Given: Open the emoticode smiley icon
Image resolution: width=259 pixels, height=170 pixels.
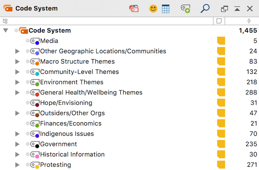Looking at the screenshot, I should click(153, 8).
